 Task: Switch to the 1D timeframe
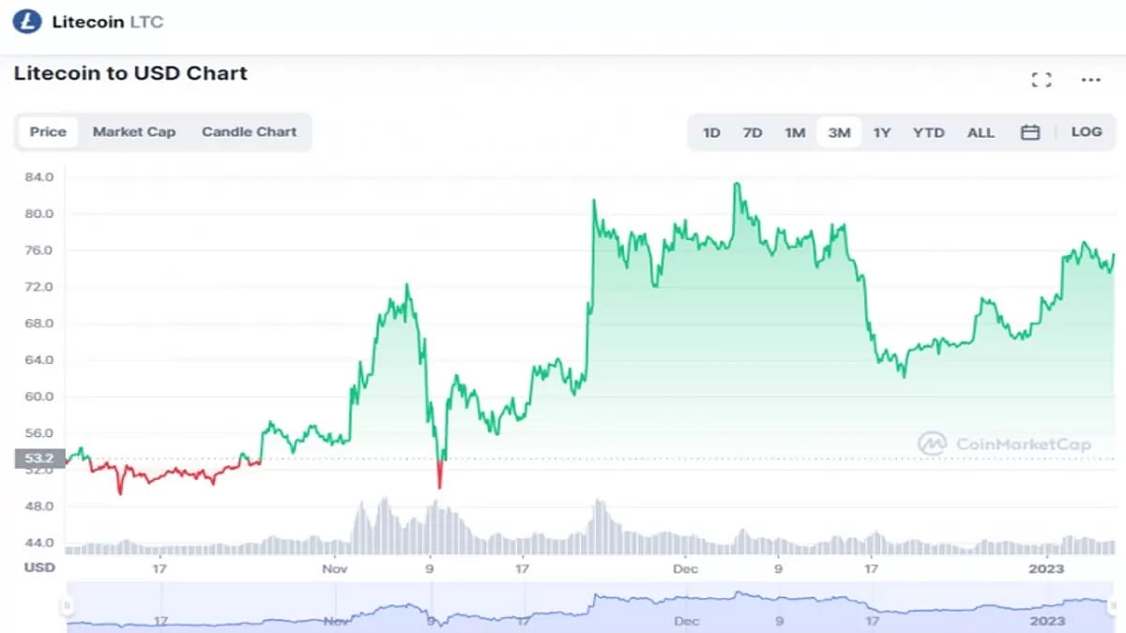(x=710, y=132)
